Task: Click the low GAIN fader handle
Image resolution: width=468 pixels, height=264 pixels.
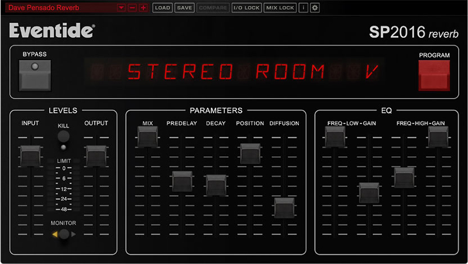Action: (x=369, y=193)
